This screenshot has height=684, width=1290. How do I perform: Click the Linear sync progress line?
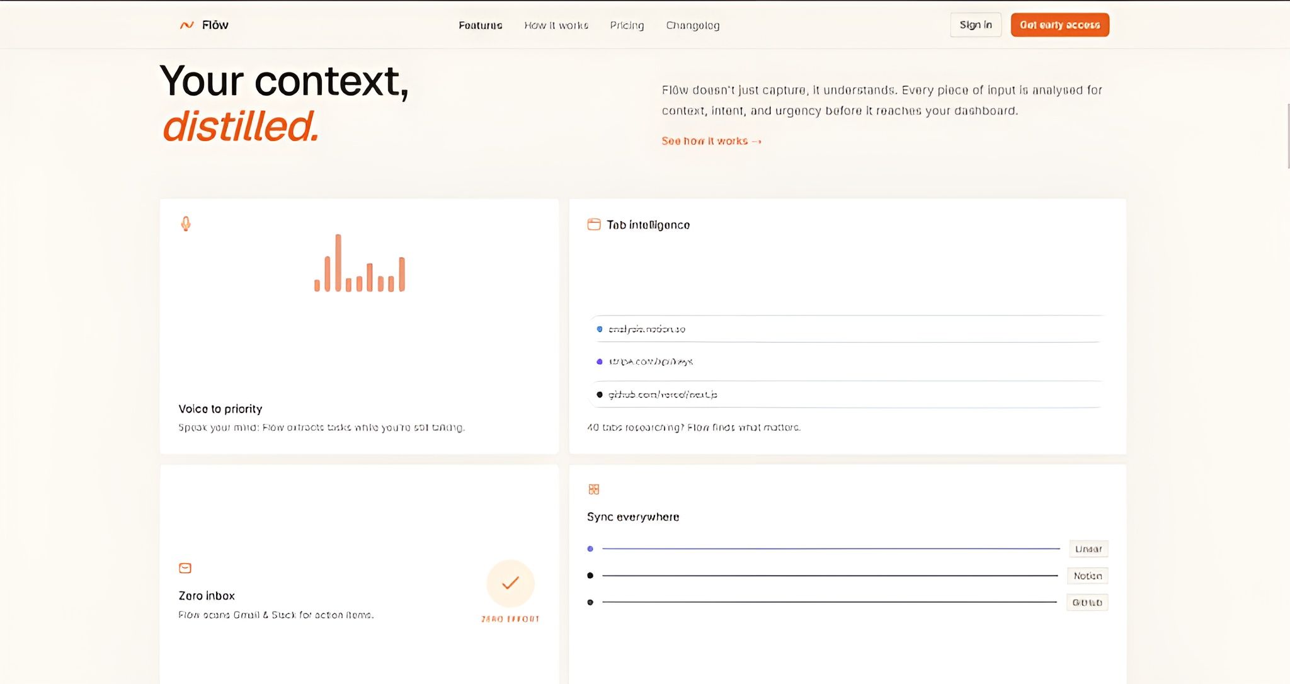point(831,549)
